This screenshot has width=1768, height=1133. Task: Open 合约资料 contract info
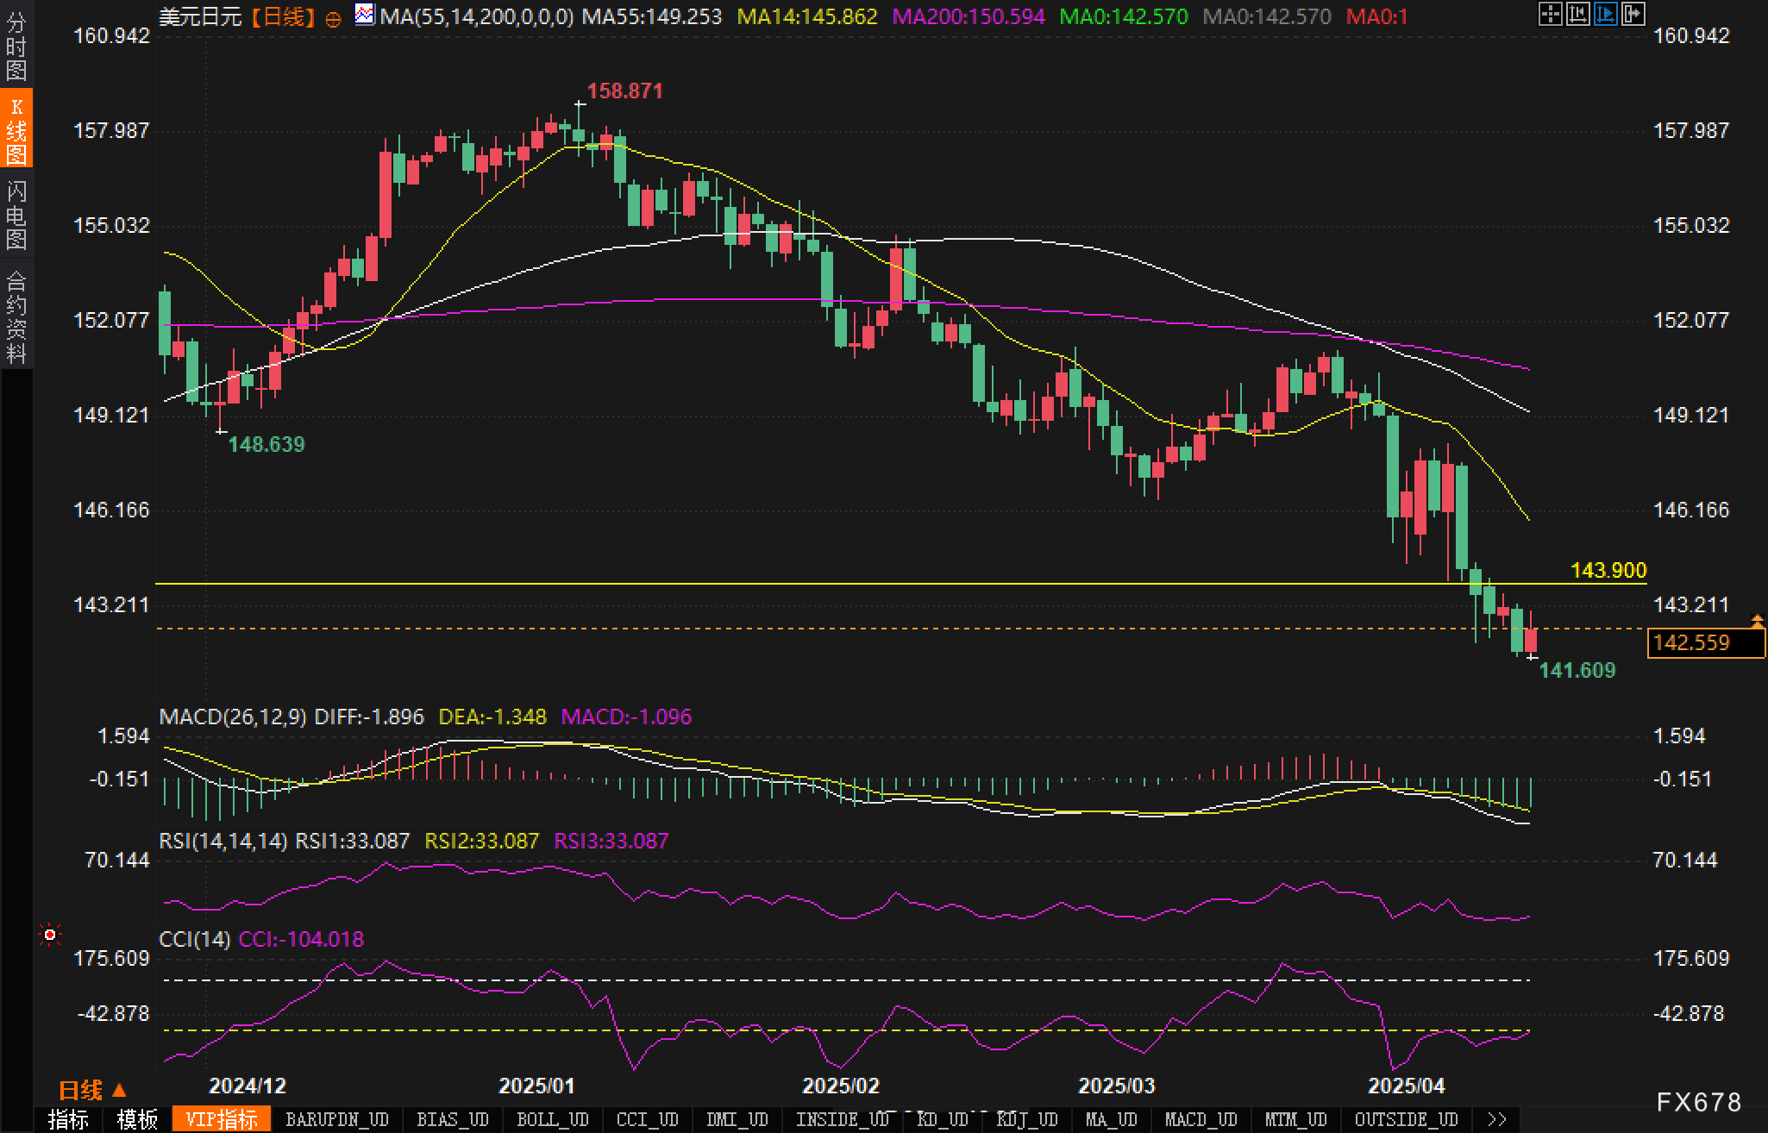pyautogui.click(x=16, y=316)
